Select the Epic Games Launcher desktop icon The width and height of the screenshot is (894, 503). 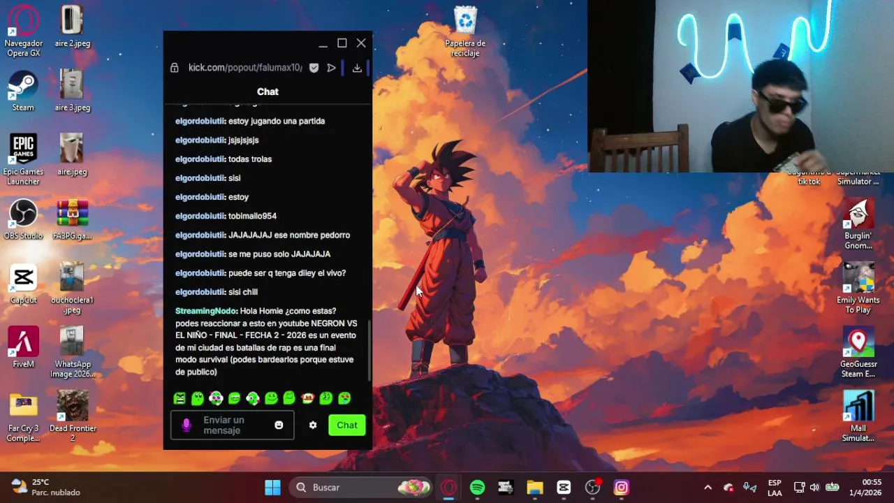point(23,159)
